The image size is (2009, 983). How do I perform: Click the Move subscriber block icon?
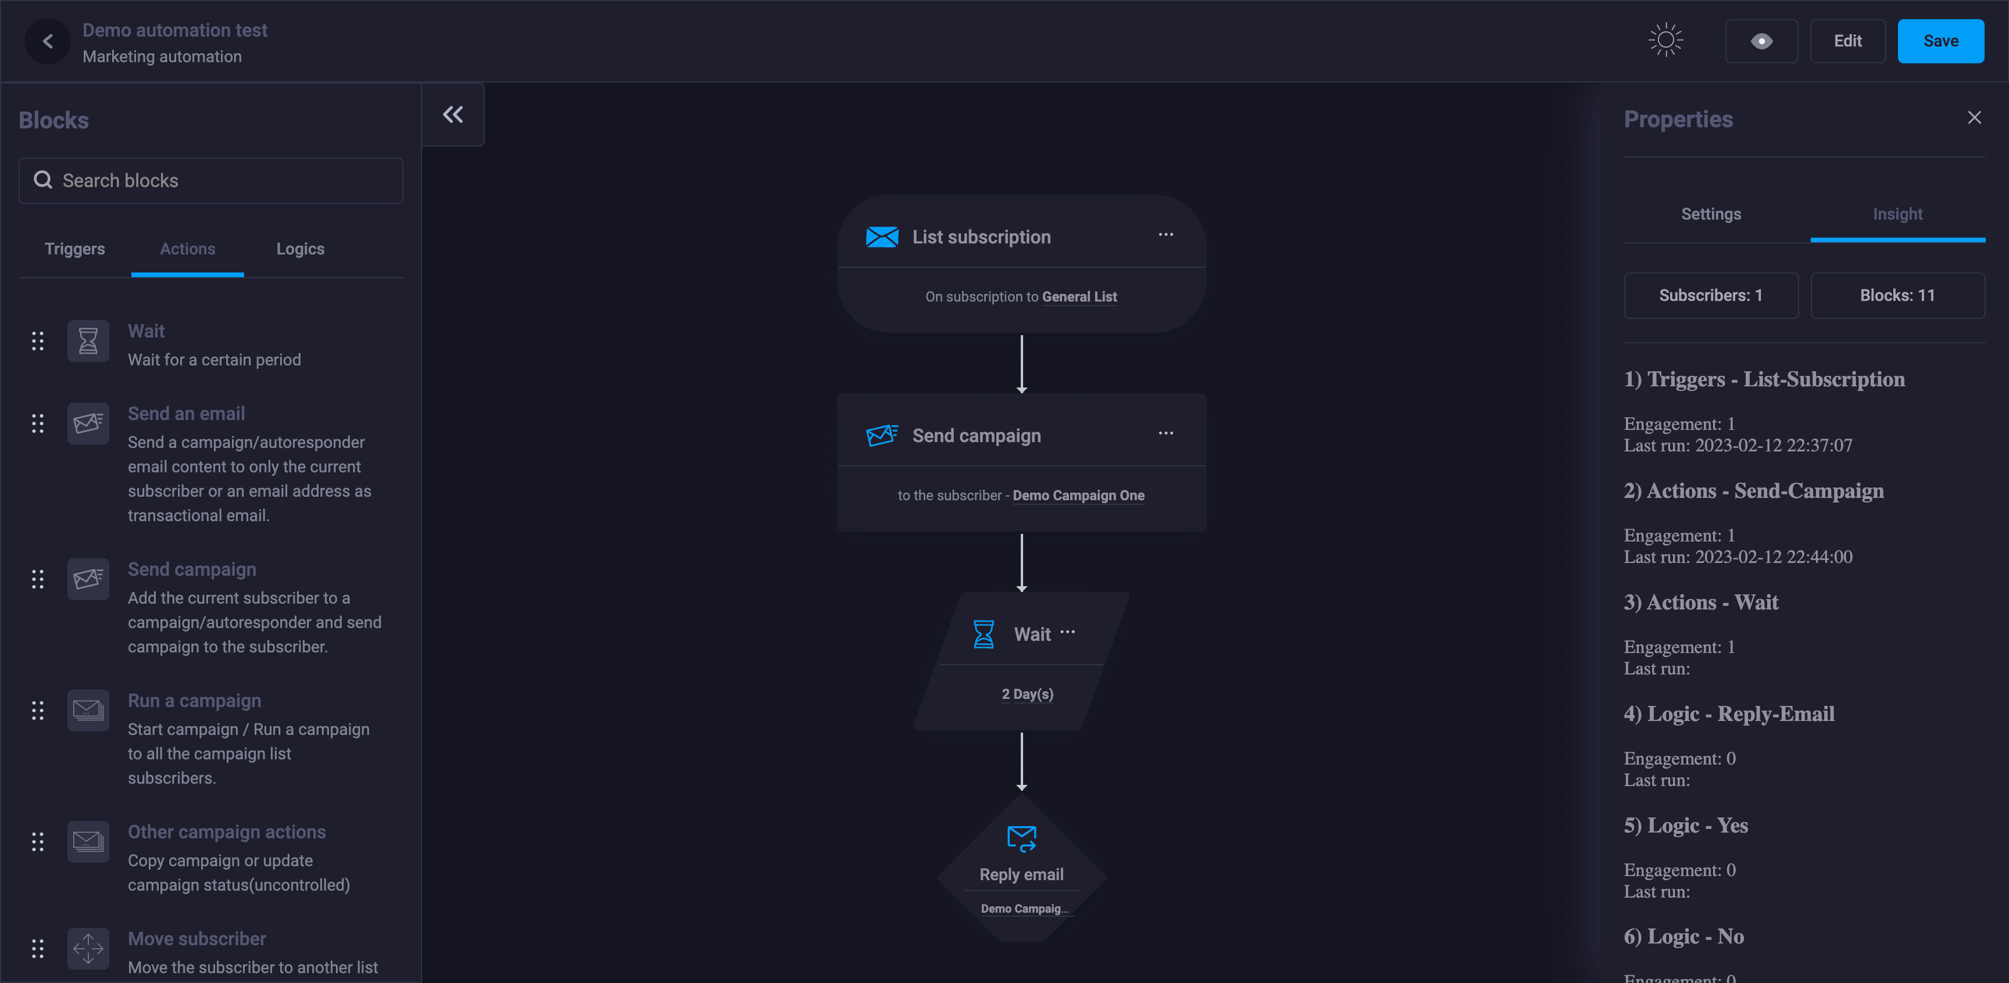pos(88,949)
